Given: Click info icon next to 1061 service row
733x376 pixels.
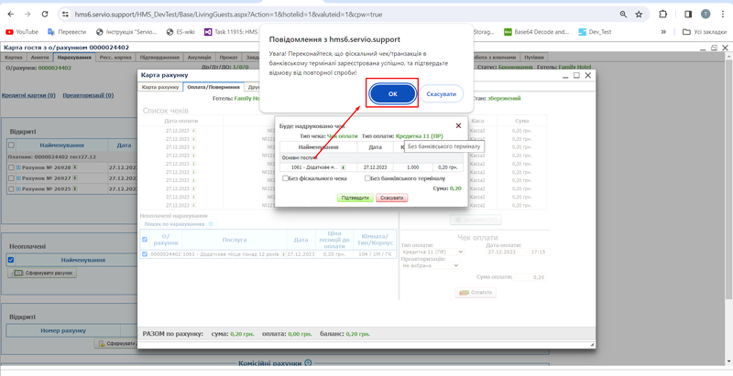Looking at the screenshot, I should (342, 167).
